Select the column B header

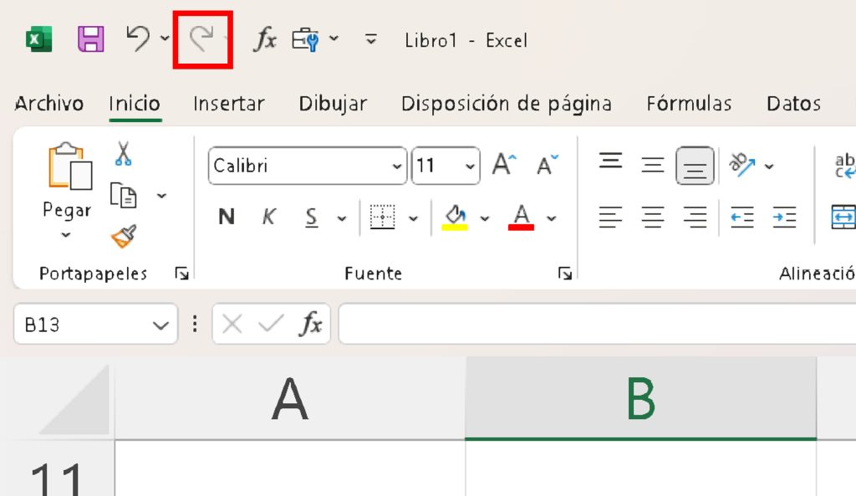tap(640, 398)
